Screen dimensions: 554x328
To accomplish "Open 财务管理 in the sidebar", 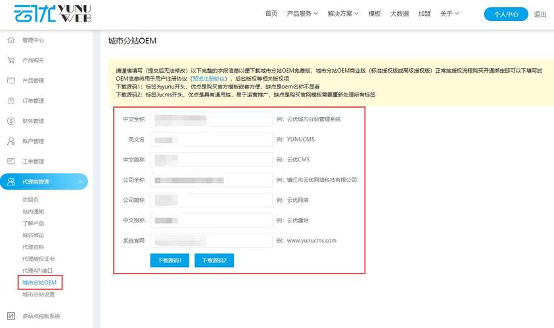I will click(34, 121).
